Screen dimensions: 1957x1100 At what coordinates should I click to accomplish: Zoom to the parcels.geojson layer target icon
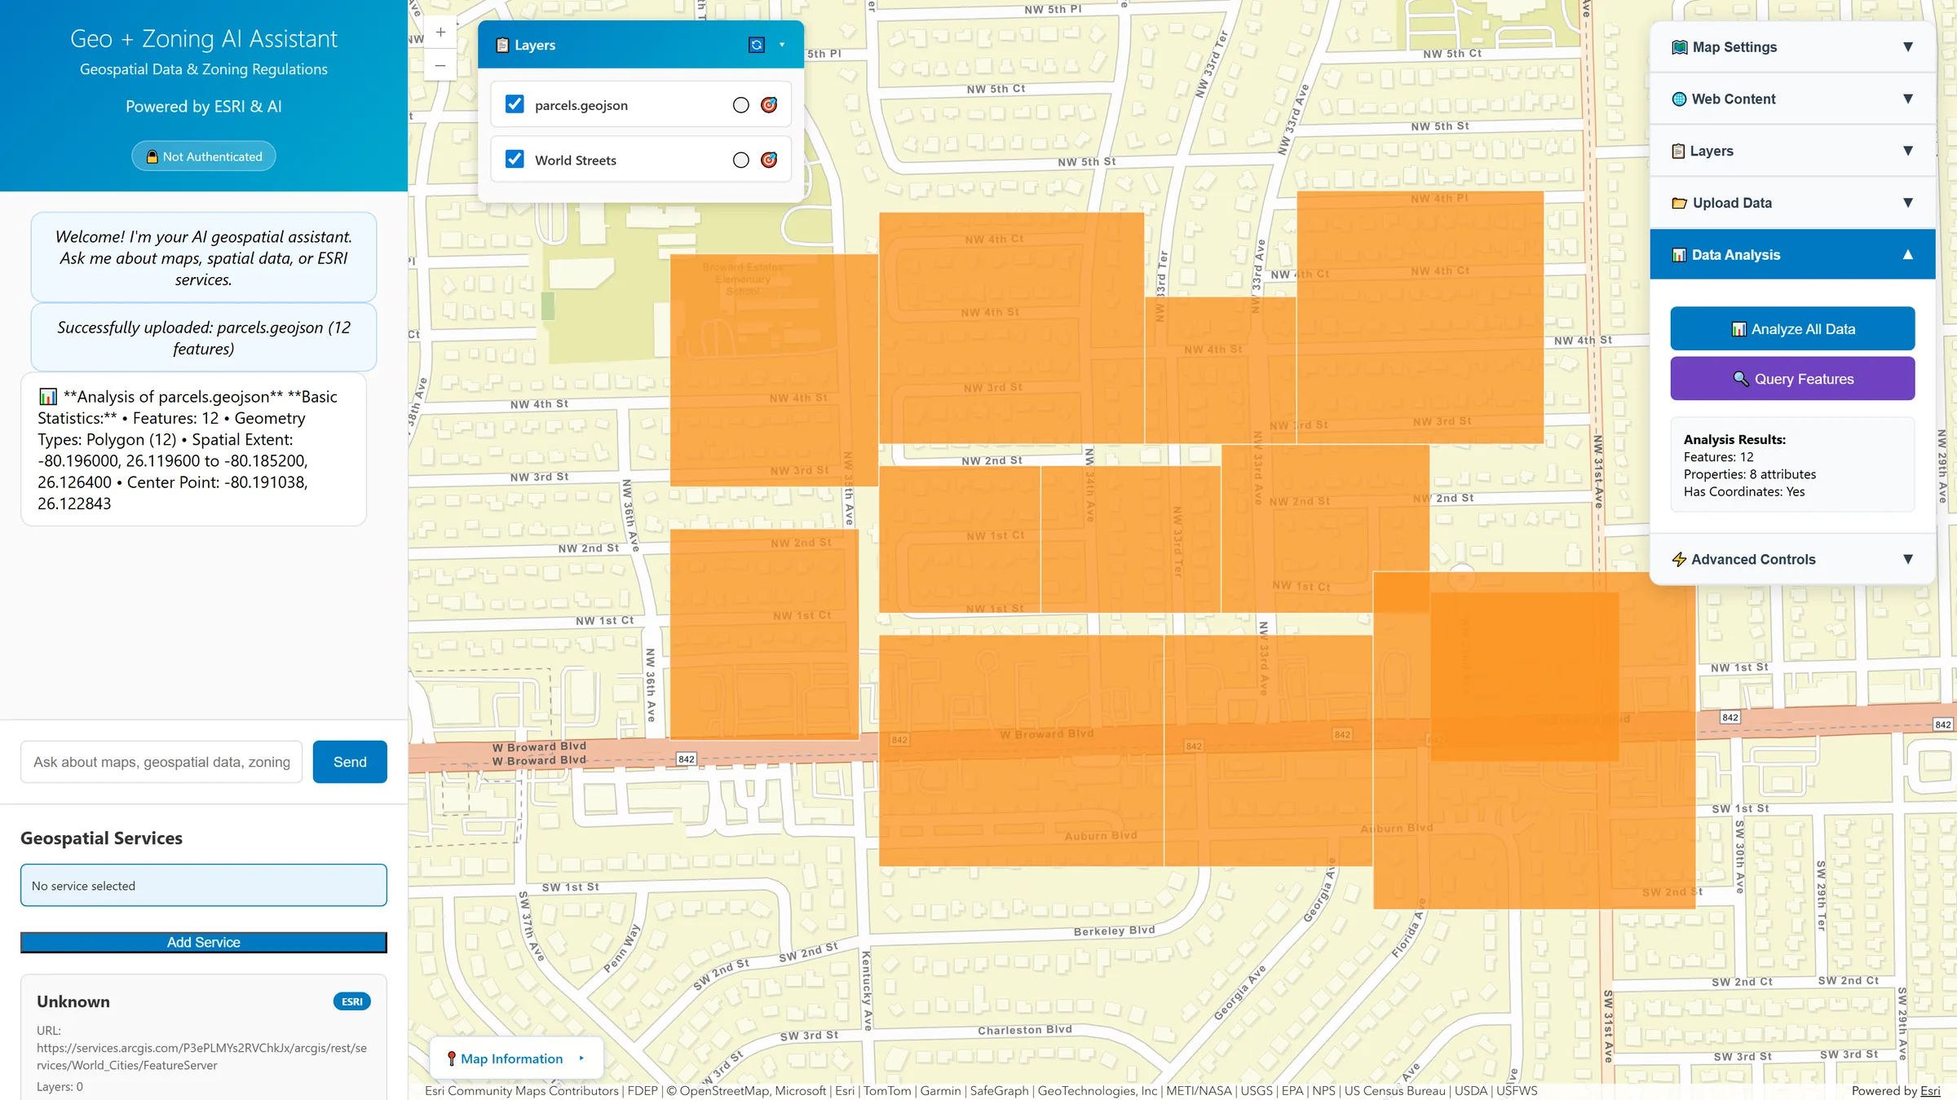click(769, 104)
